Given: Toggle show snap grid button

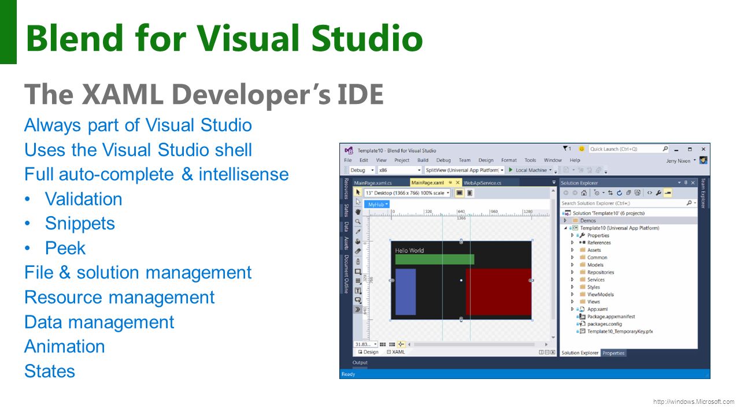Looking at the screenshot, I should pyautogui.click(x=383, y=344).
